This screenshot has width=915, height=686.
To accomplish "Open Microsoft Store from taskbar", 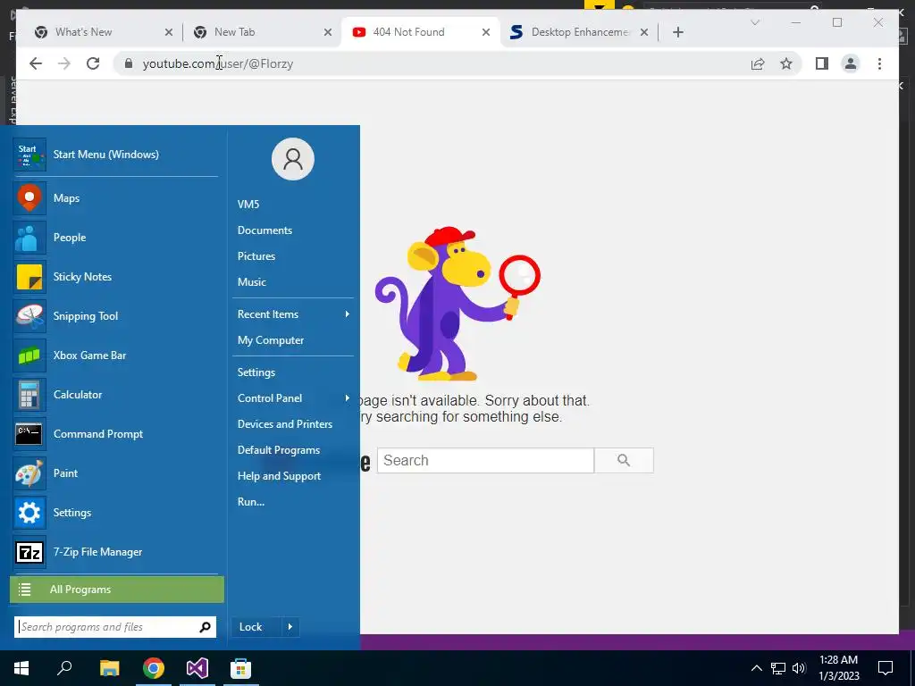I will pyautogui.click(x=240, y=668).
